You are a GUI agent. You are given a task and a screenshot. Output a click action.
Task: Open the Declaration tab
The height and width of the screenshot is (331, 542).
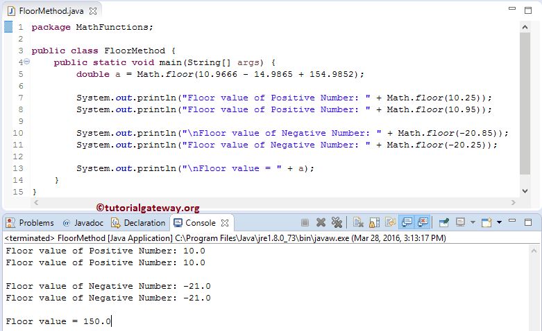[138, 223]
